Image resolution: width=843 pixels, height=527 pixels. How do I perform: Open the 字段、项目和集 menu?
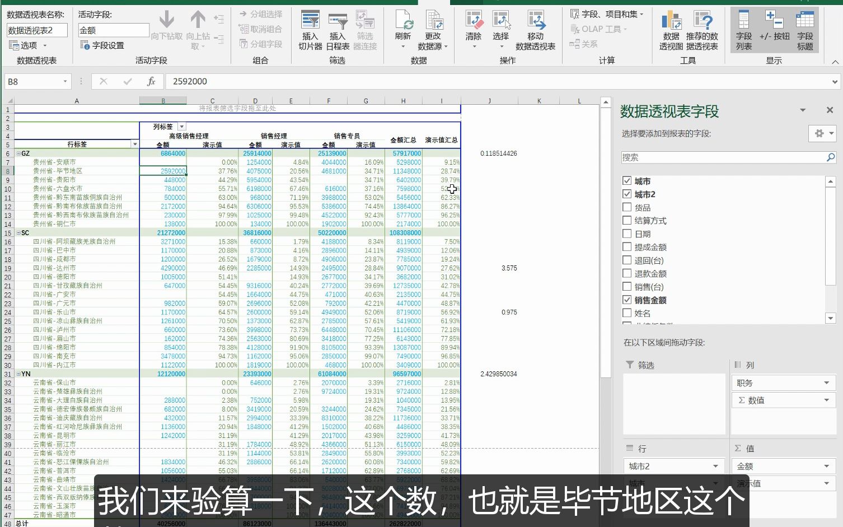(x=606, y=13)
